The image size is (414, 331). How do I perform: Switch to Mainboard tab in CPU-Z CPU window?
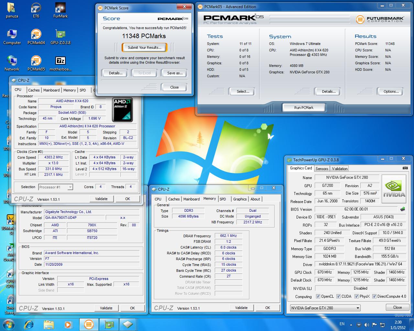point(51,90)
